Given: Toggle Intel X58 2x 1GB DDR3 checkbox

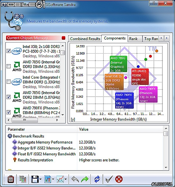Looking at the screenshot, I should (8, 51).
